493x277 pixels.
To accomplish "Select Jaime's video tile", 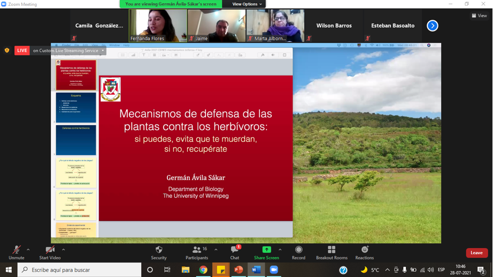I will (x=217, y=26).
